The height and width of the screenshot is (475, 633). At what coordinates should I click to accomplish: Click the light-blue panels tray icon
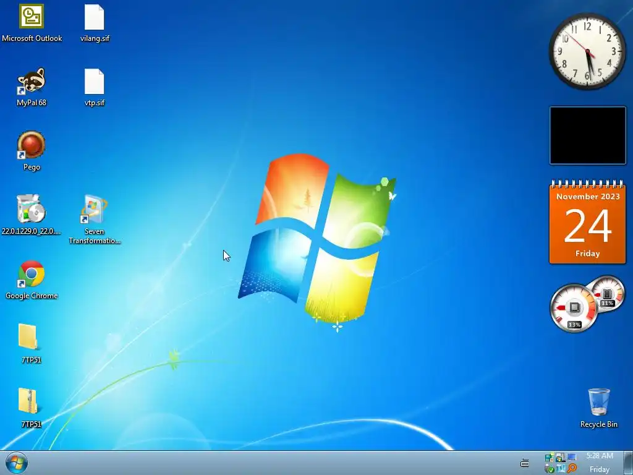[561, 468]
